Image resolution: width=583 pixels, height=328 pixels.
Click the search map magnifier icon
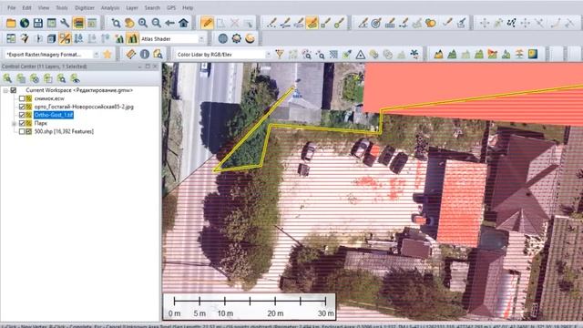click(x=158, y=55)
